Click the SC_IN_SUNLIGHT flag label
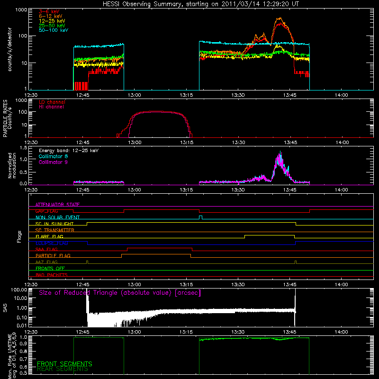Image resolution: width=379 pixels, height=379 pixels. coord(54,224)
